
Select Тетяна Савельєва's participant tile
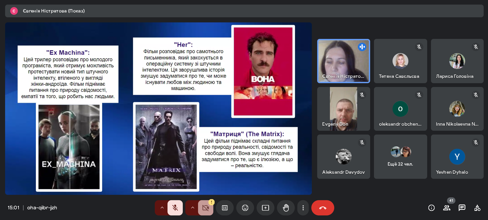(x=400, y=61)
